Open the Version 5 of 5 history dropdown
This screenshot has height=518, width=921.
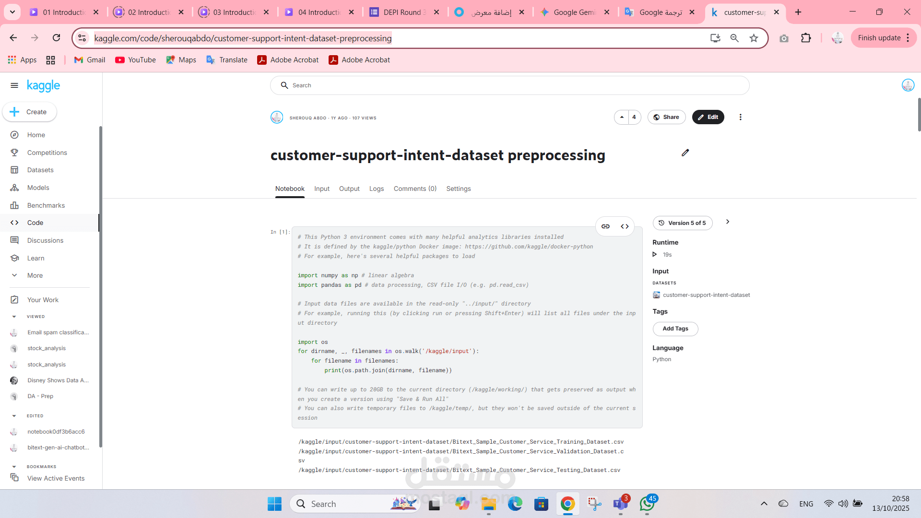tap(682, 223)
